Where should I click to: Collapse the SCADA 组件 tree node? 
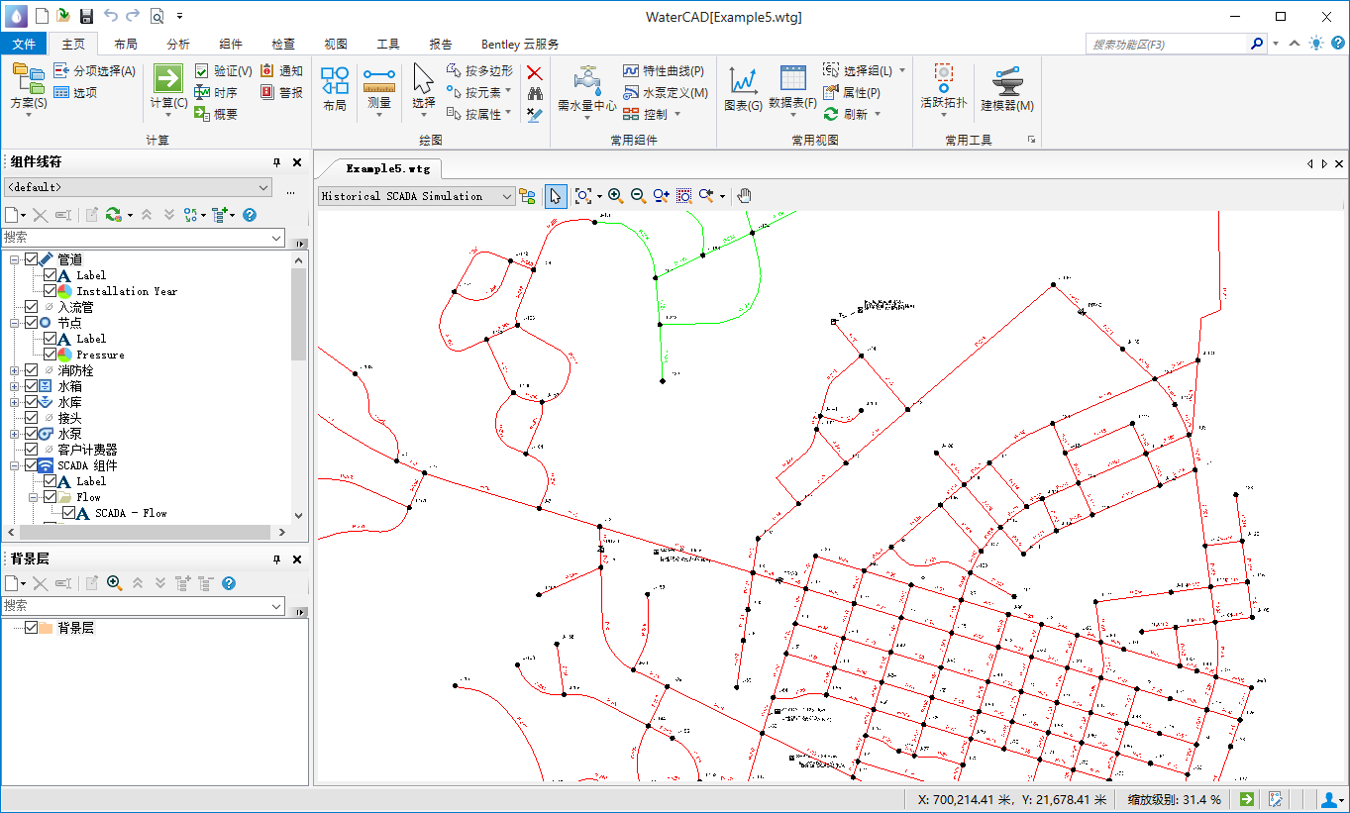click(15, 465)
